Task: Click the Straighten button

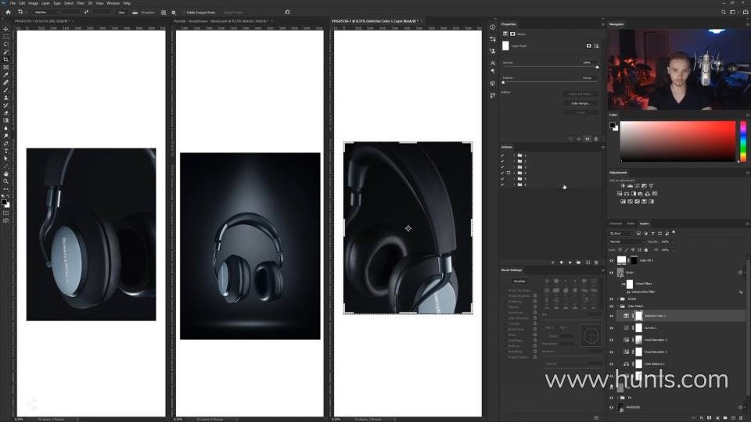Action: 144,12
